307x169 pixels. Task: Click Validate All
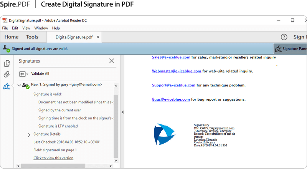(40, 73)
